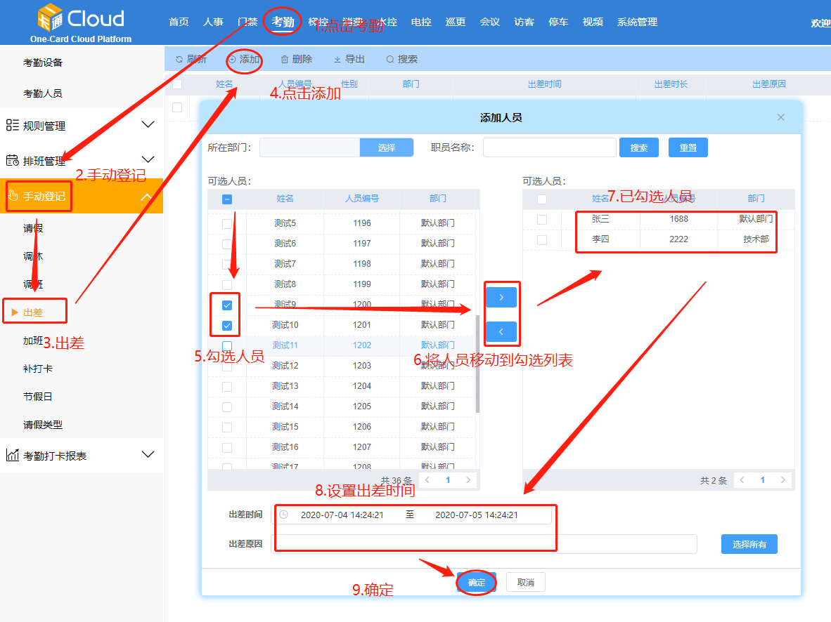This screenshot has height=622, width=831.
Task: Check the 测试11 checkbox
Action: pyautogui.click(x=226, y=345)
